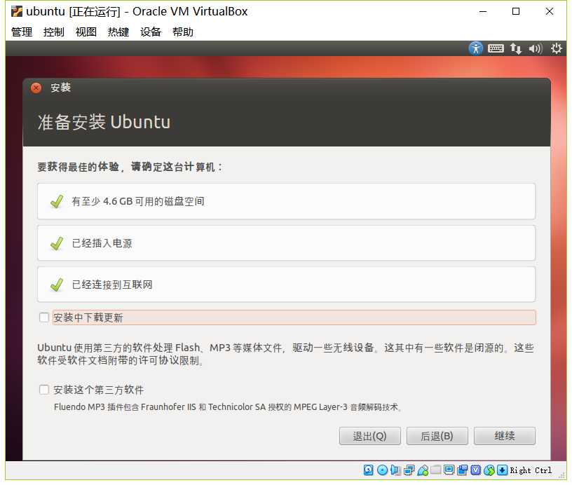Click the keyboard capture arrow status icon
This screenshot has height=485, width=572.
click(x=503, y=470)
